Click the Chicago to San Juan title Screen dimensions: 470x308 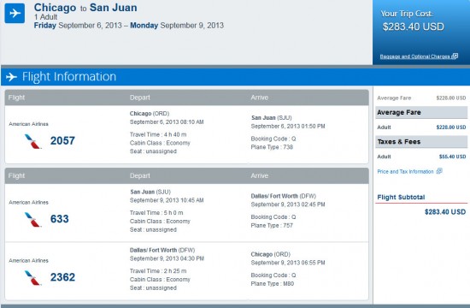[85, 8]
